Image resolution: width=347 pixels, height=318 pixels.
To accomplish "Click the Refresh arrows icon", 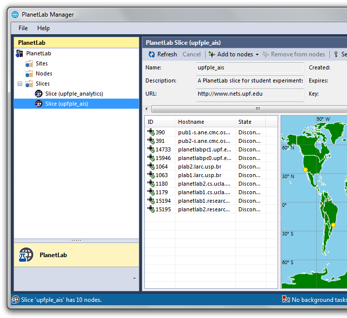I will pyautogui.click(x=151, y=54).
